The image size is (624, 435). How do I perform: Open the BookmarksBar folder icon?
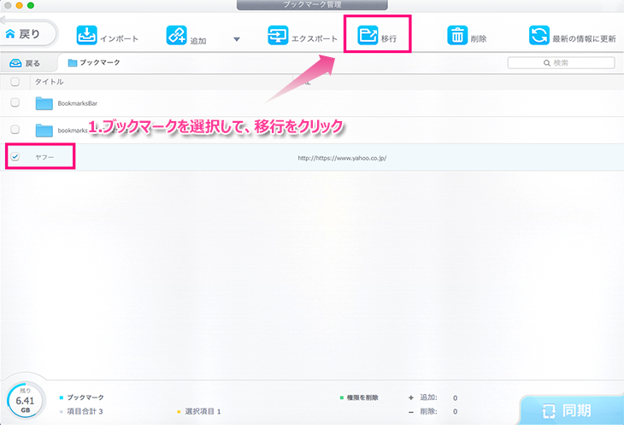click(x=44, y=103)
